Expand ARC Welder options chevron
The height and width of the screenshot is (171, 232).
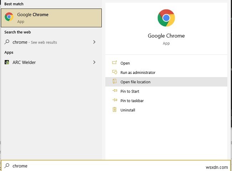click(94, 62)
